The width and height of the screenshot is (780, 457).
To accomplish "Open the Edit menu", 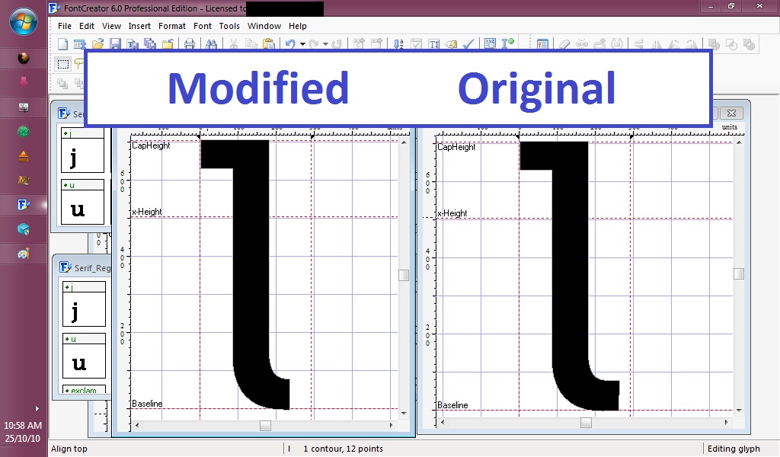I will point(87,26).
